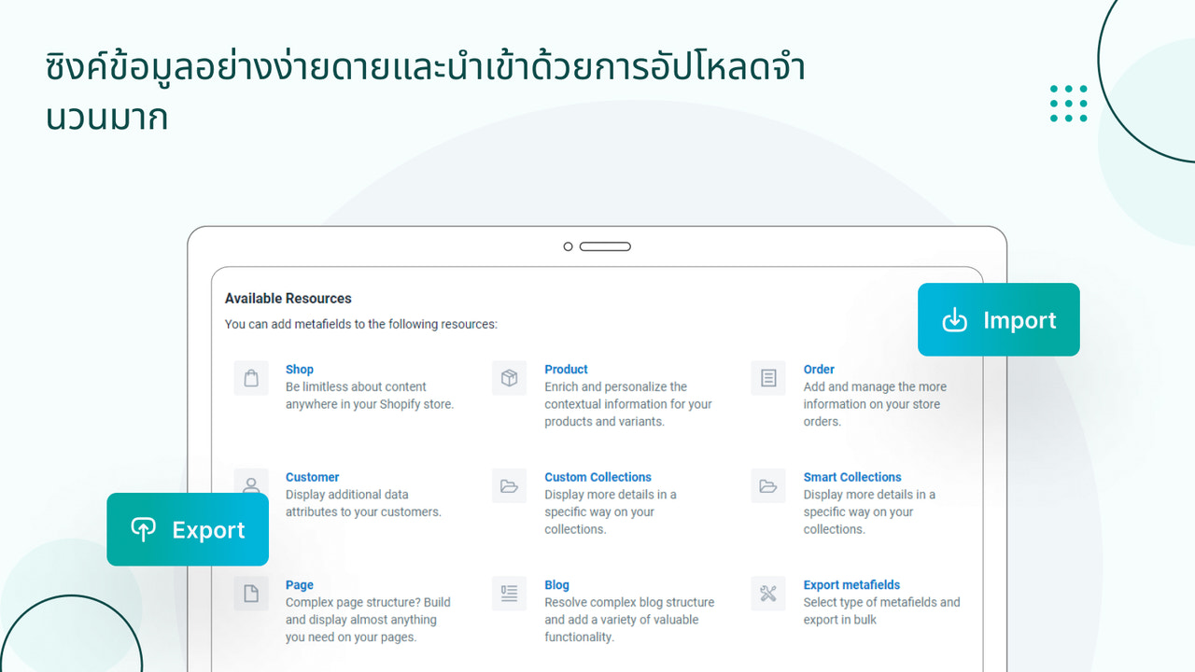Open the Order resource link

pos(819,370)
